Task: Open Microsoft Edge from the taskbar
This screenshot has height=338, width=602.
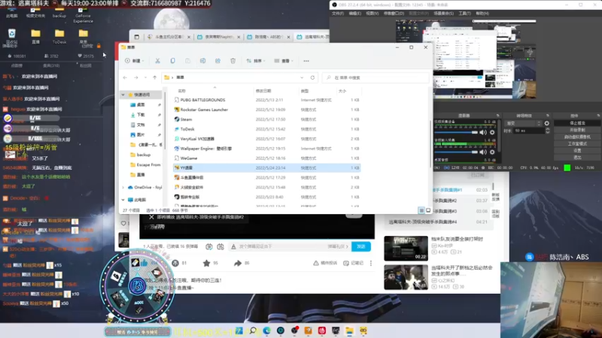Action: [266, 330]
